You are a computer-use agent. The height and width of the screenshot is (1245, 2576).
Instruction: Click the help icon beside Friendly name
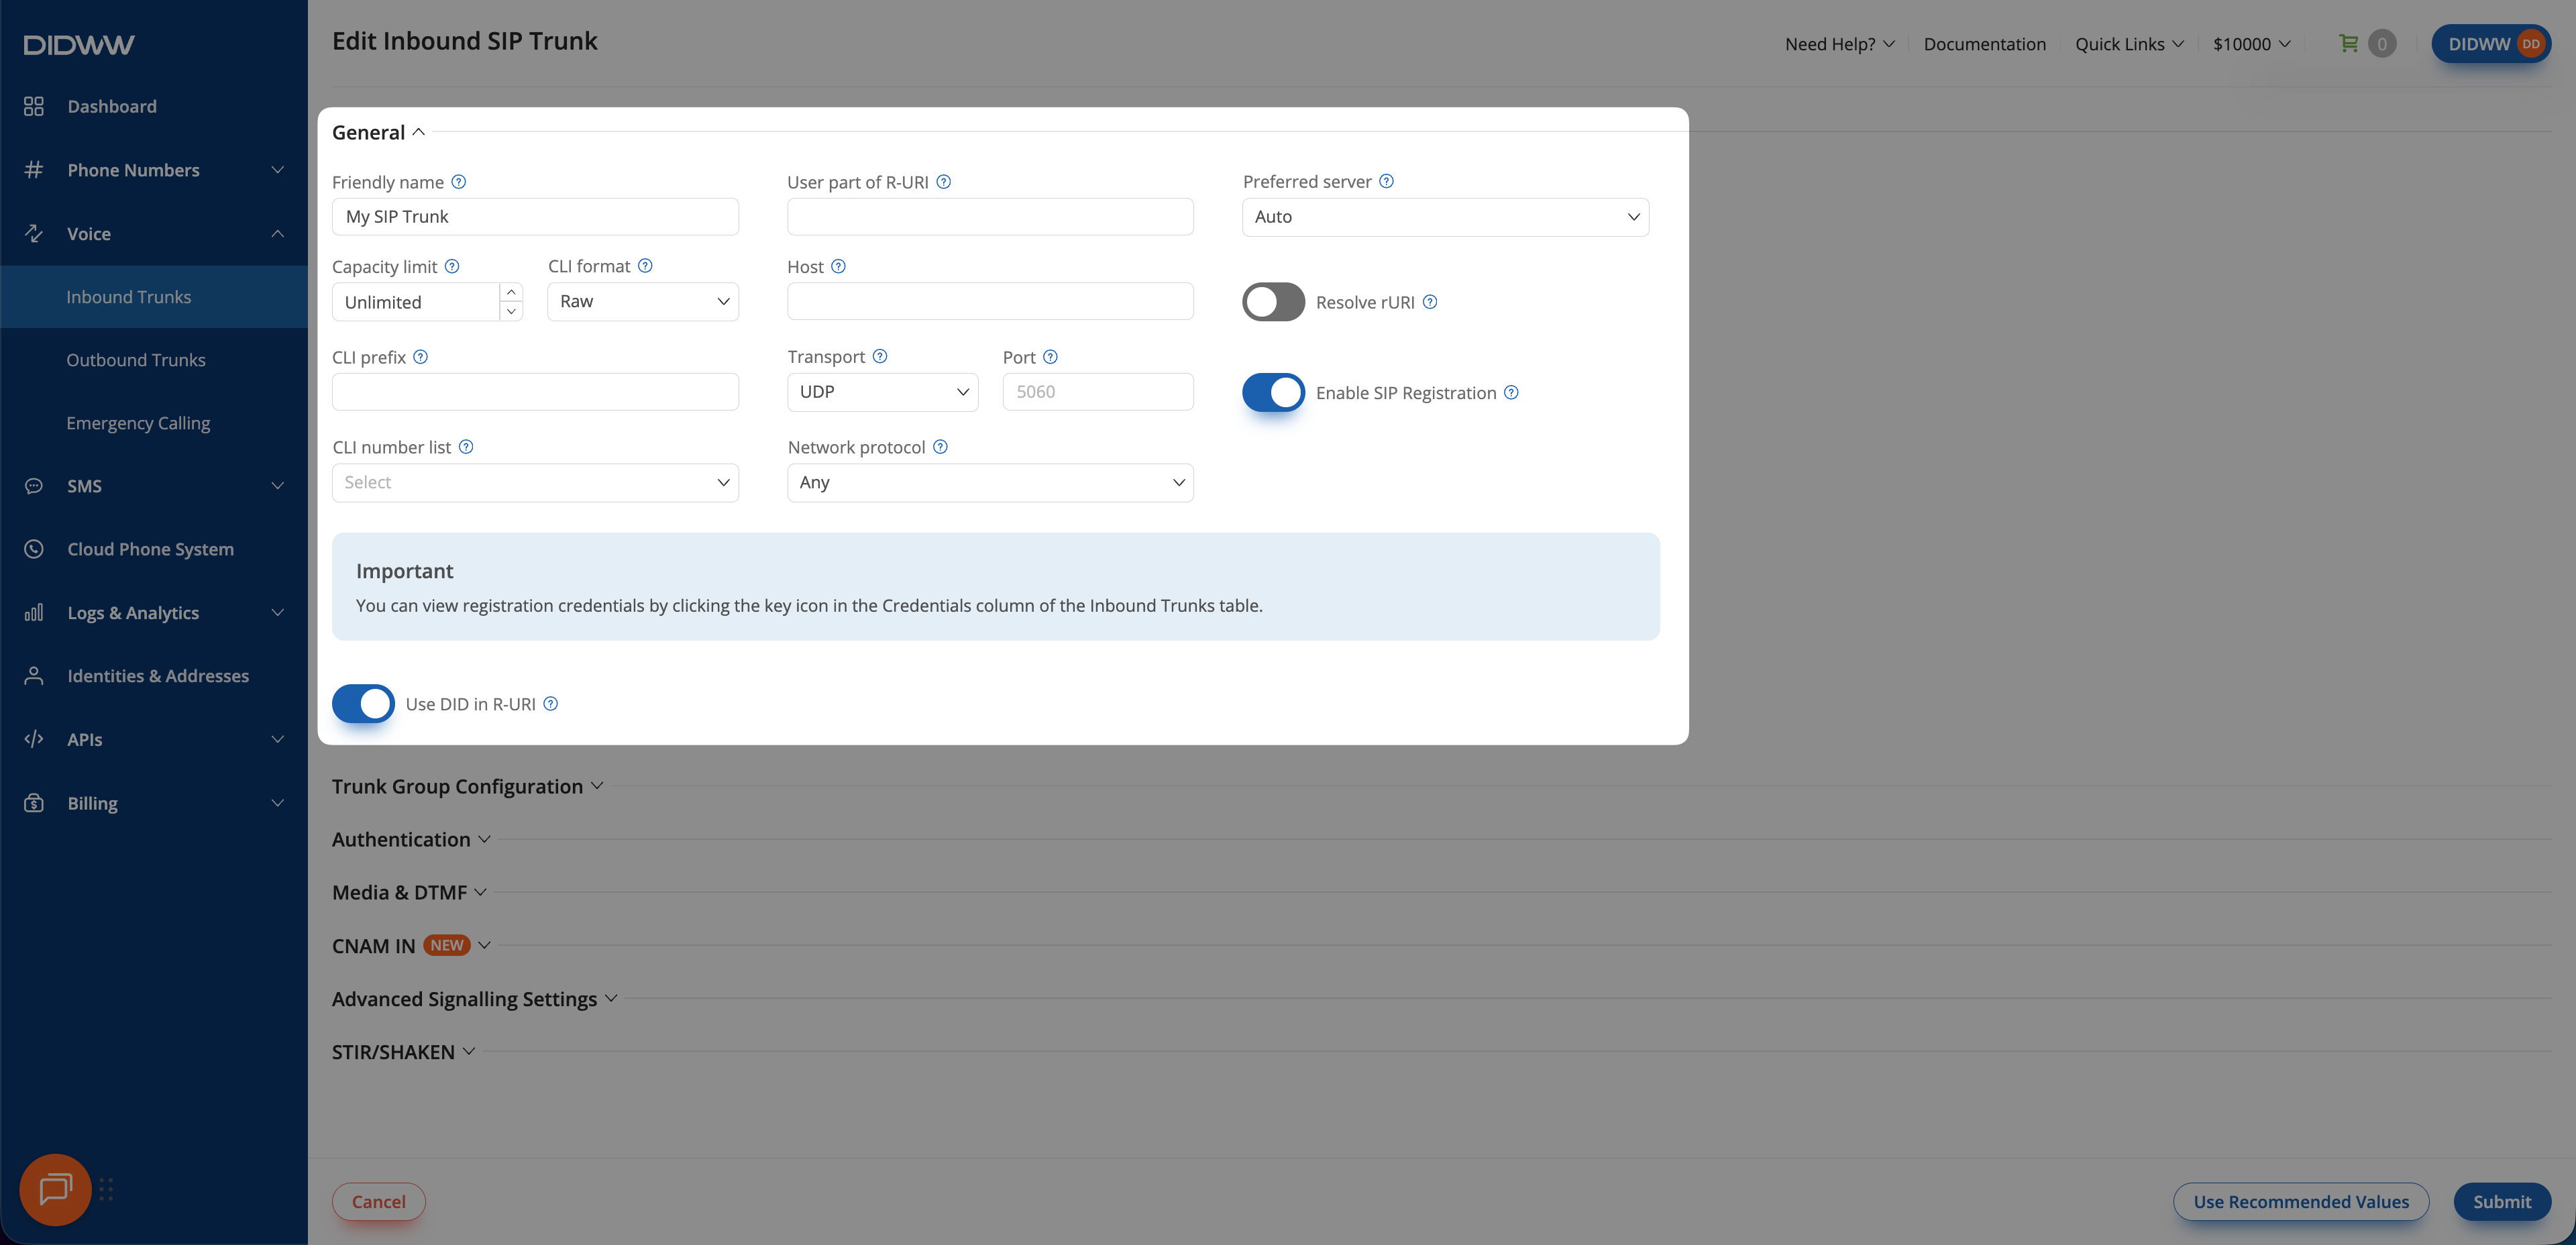458,182
